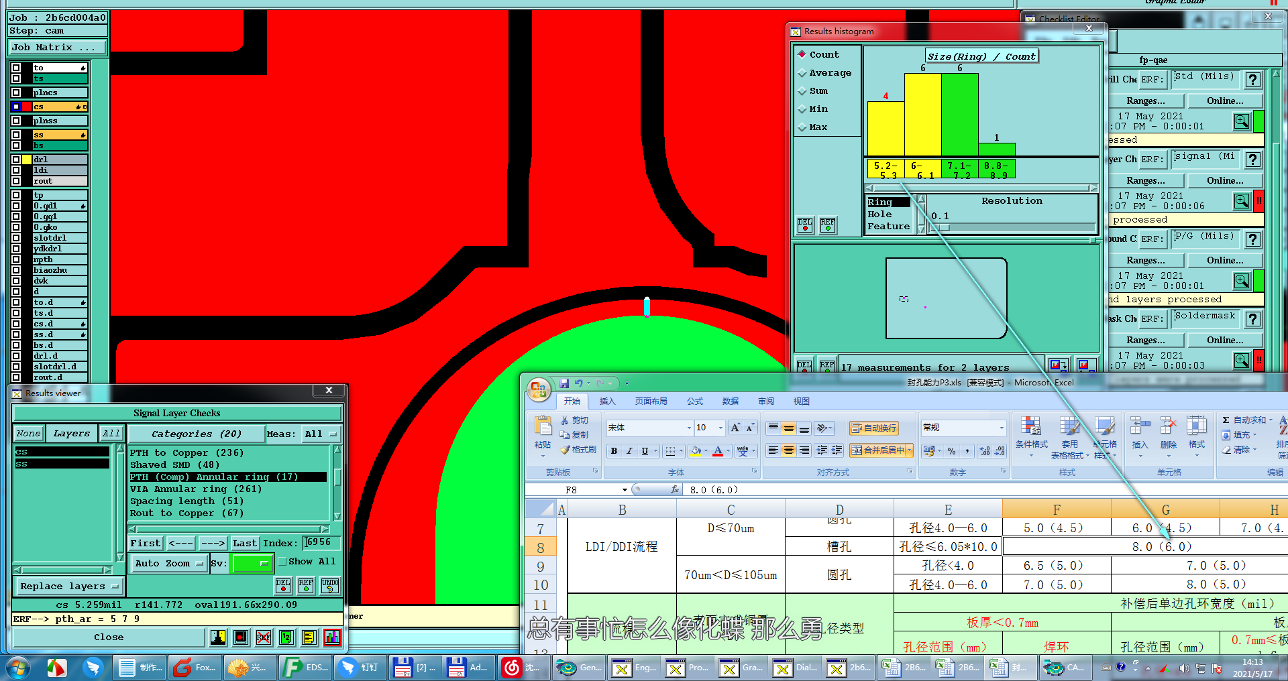Toggle visibility box of layer rout
The image size is (1288, 681).
pos(15,181)
